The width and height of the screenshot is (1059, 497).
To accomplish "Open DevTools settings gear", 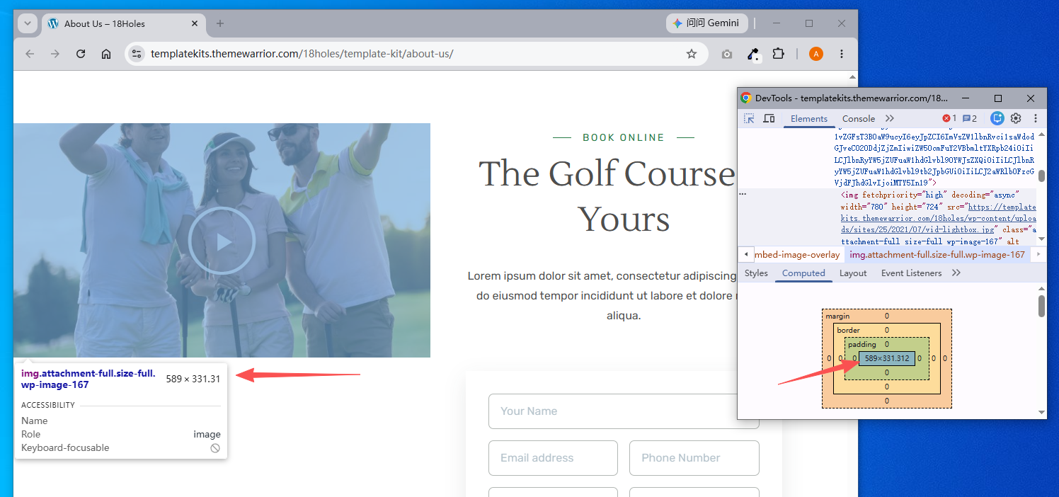I will 1016,118.
